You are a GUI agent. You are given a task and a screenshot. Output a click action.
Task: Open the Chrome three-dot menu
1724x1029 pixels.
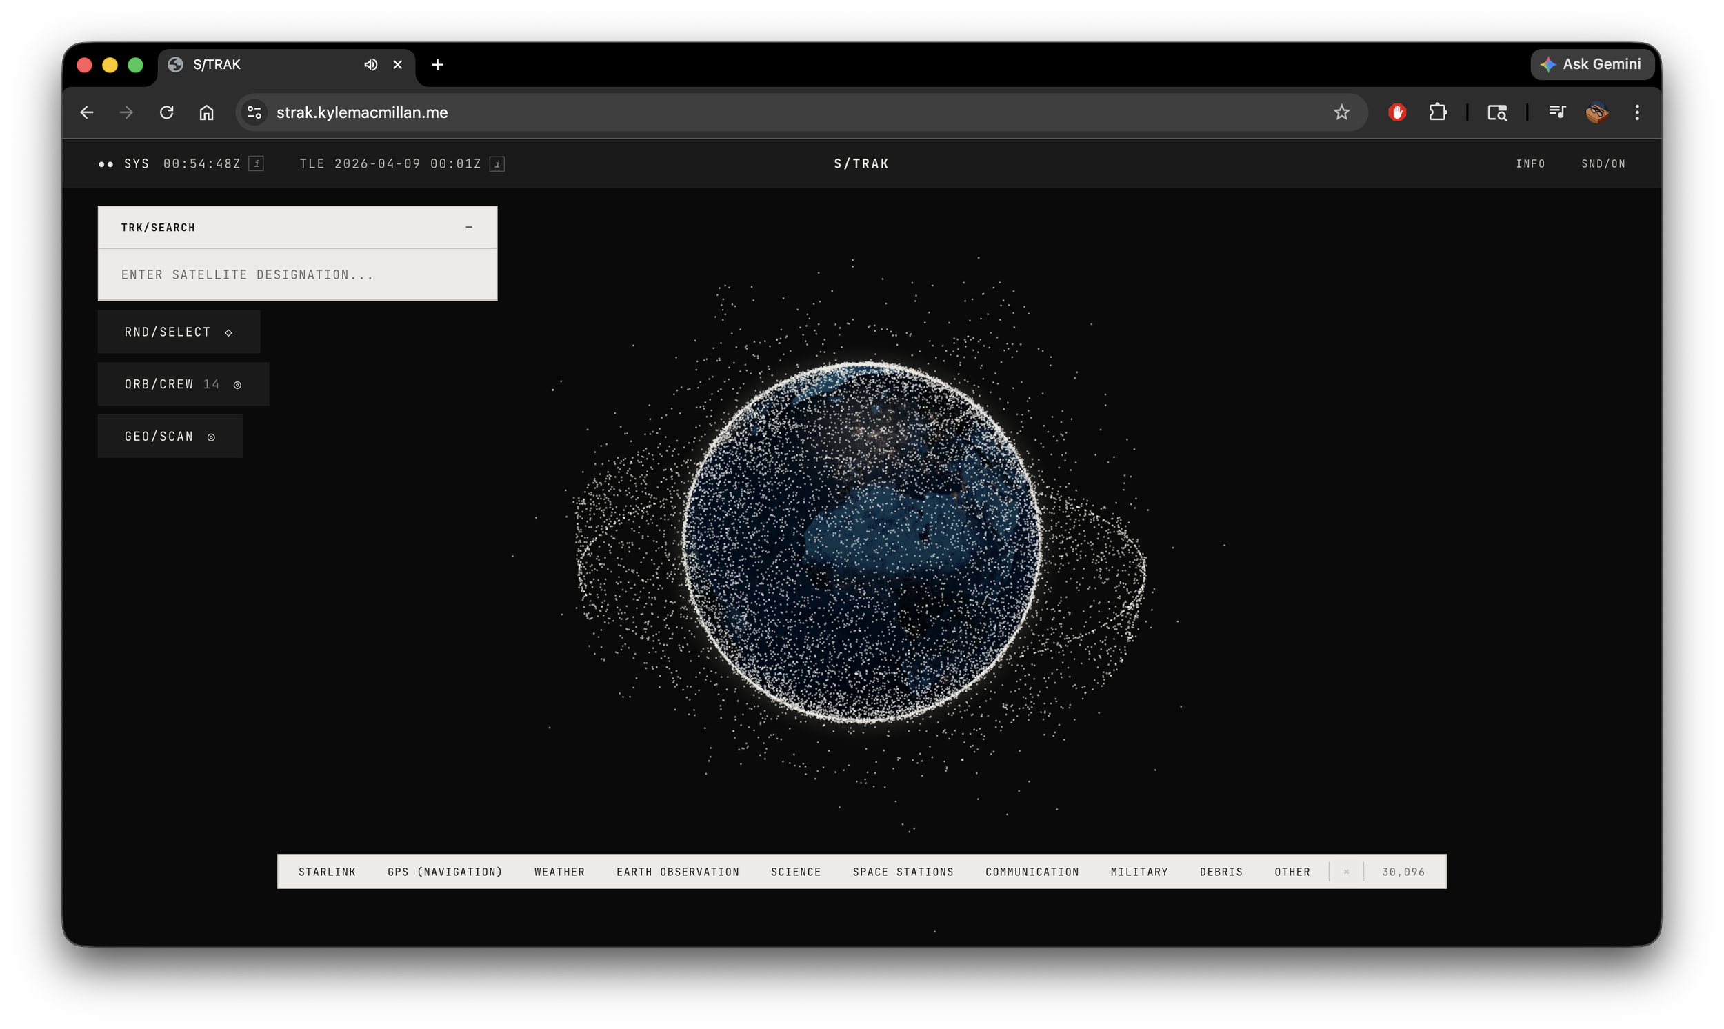tap(1636, 112)
